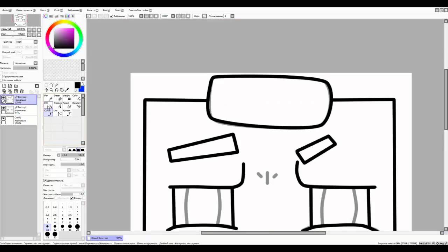
Task: Show the RGB sliders panel
Action: 51,16
